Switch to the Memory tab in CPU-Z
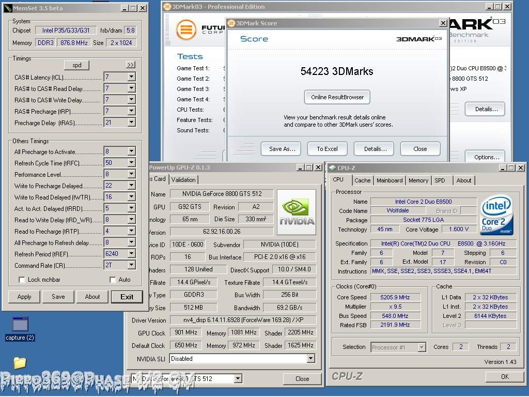This screenshot has height=397, width=529. pos(418,180)
